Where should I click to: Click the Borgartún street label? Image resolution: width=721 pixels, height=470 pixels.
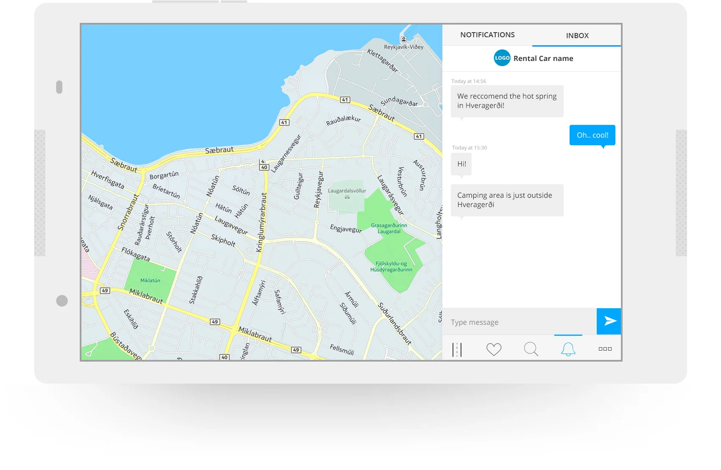tap(164, 174)
